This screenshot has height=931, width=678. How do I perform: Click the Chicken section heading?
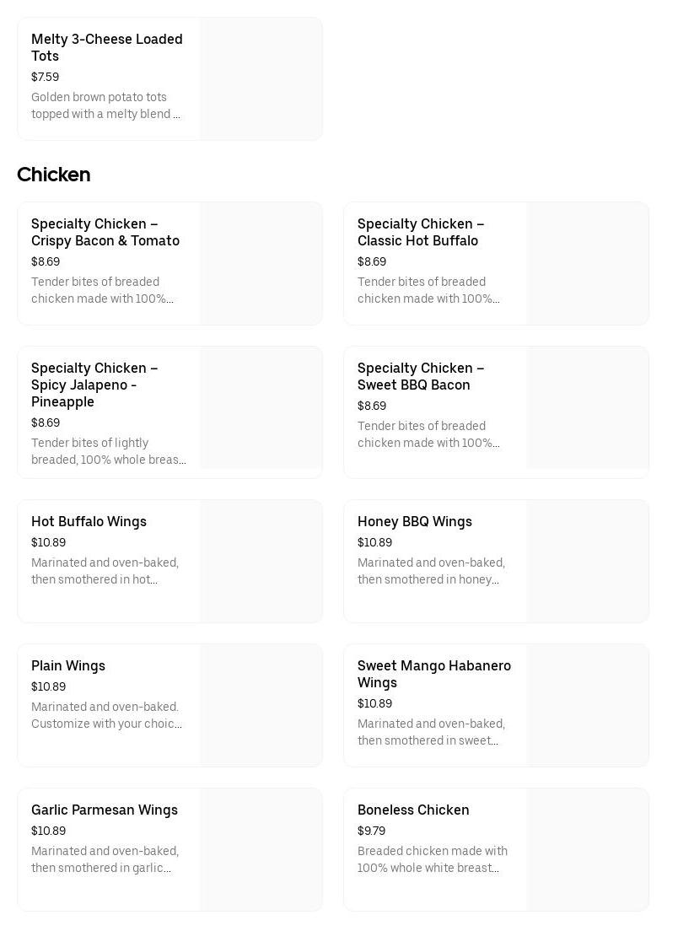[54, 175]
